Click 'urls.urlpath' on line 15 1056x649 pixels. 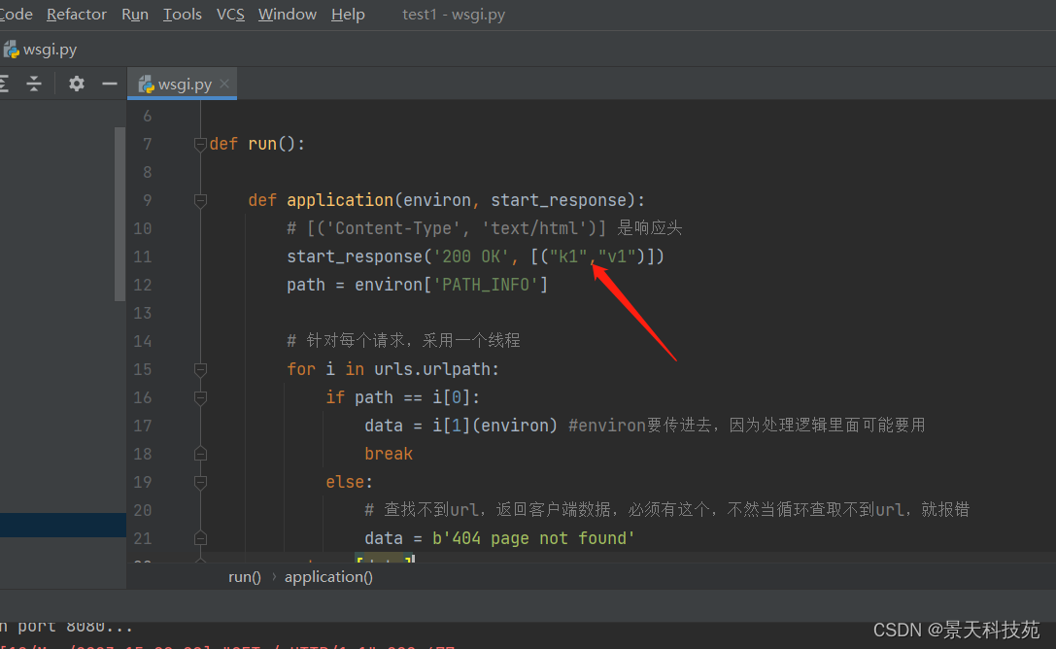point(431,369)
